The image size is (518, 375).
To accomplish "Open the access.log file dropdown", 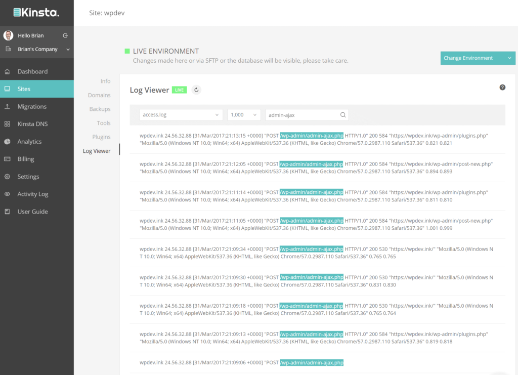I will [x=181, y=115].
